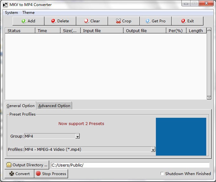The image size is (216, 182).
Task: Start conversion with the Convert button
Action: pyautogui.click(x=19, y=174)
